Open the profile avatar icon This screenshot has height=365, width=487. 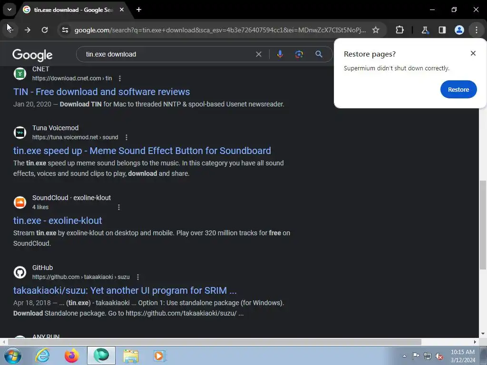pos(459,30)
